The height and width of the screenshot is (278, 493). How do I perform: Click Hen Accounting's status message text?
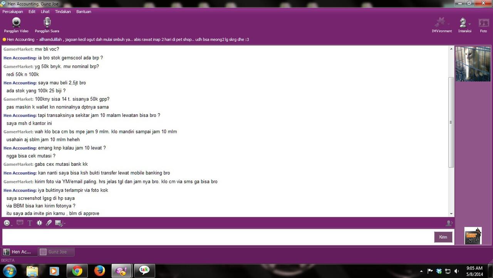tap(144, 40)
